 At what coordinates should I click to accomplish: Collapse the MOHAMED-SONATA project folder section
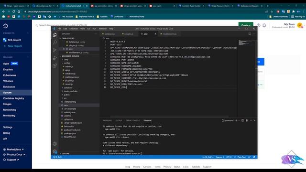coord(70,56)
